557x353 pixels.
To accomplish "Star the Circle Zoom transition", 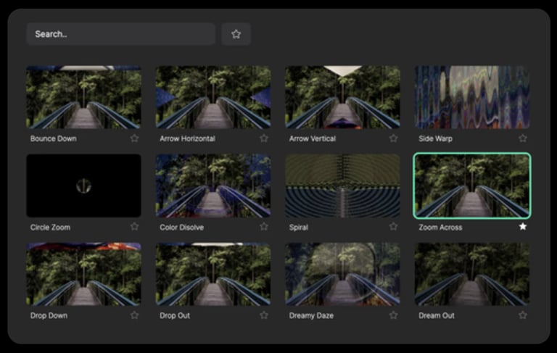I will (134, 227).
